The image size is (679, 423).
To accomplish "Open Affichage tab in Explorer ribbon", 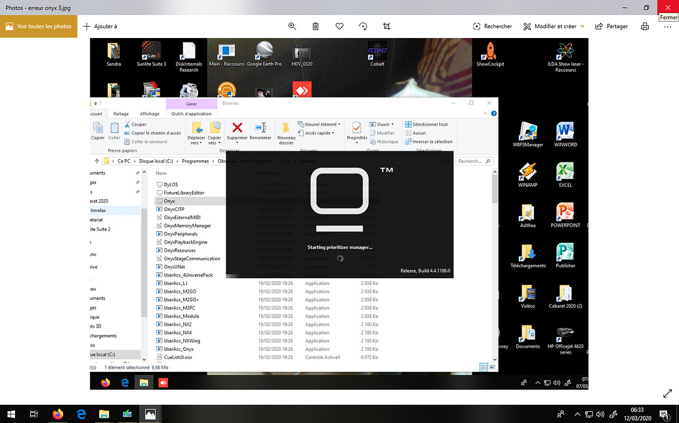I will 150,114.
